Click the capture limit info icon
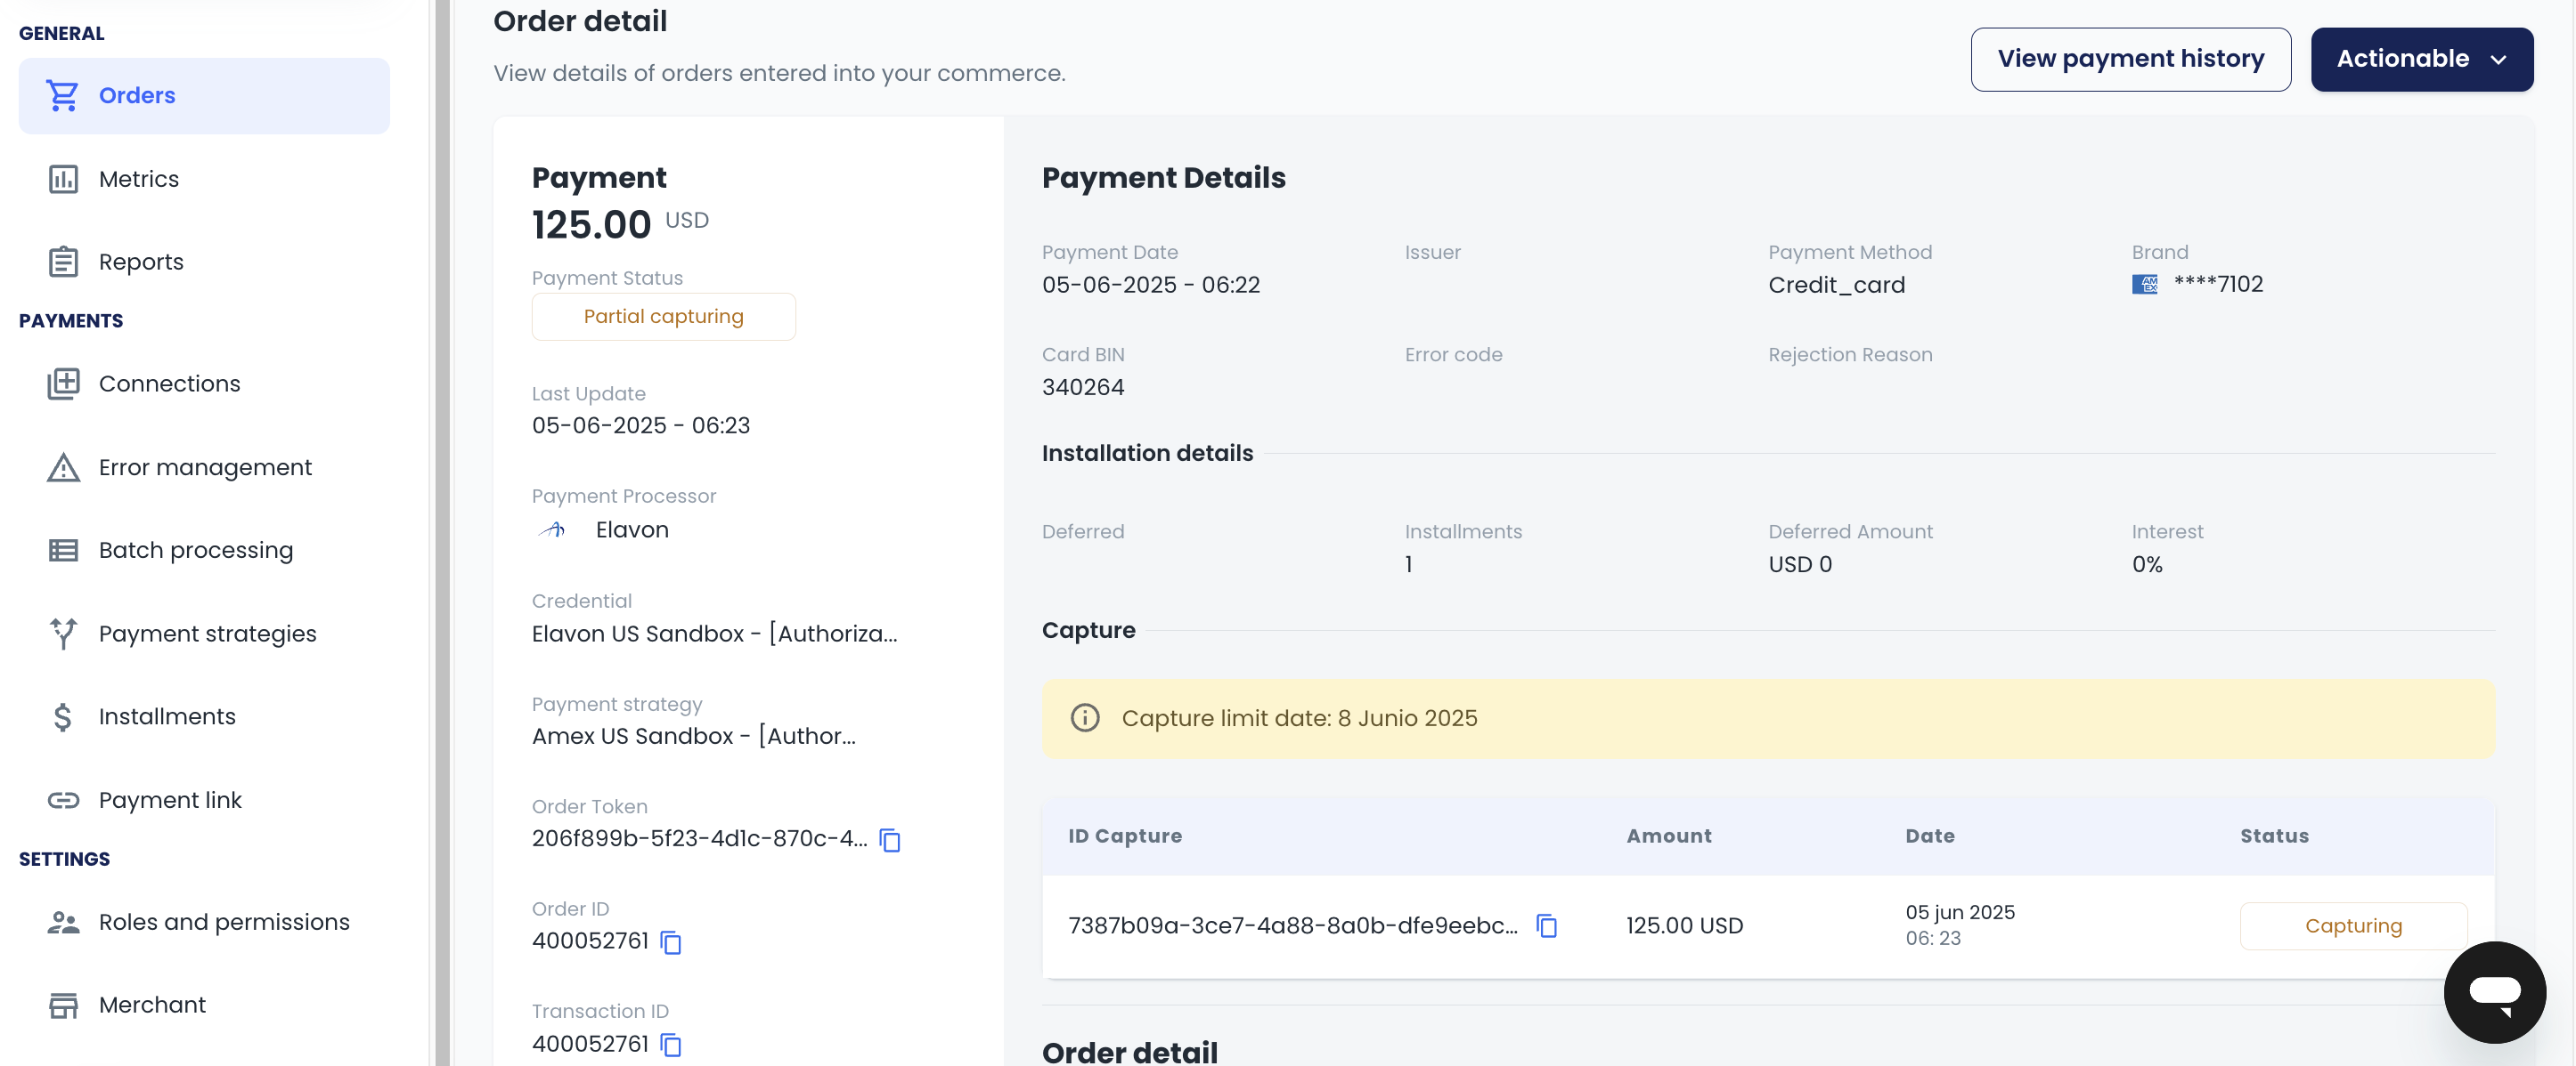This screenshot has width=2576, height=1066. pos(1084,718)
